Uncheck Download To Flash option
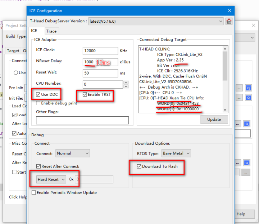The width and height of the screenshot is (259, 224). [139, 166]
